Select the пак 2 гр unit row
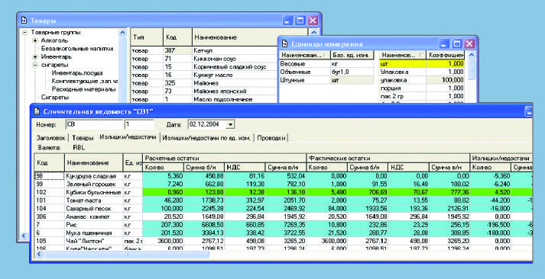Screen dimensions: 545x279 422,96
